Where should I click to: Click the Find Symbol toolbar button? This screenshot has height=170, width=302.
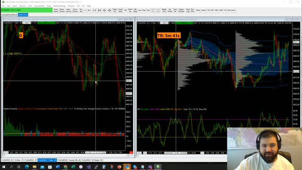(x=56, y=10)
